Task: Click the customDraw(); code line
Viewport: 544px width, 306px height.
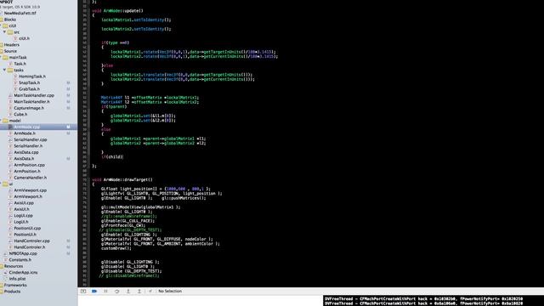Action: click(116, 248)
